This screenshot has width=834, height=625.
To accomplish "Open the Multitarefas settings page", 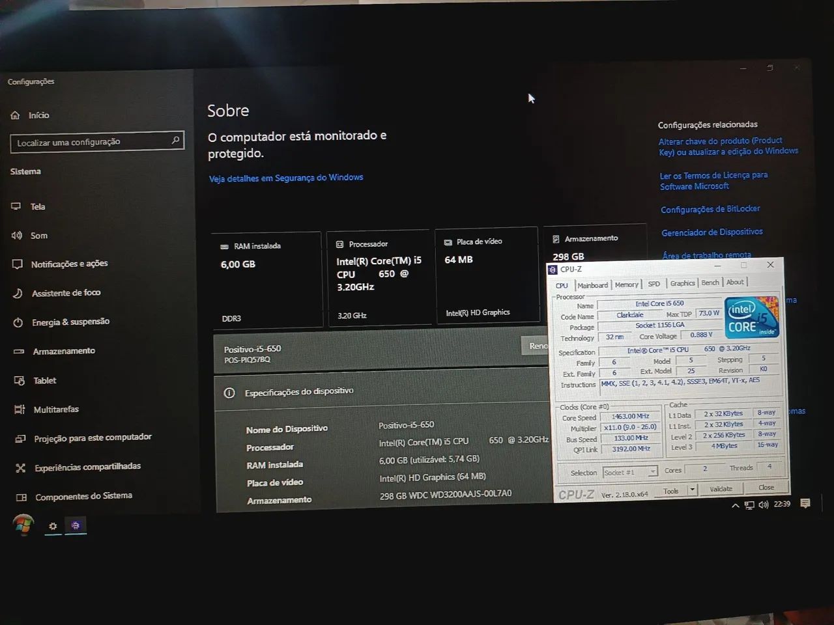I will tap(46, 410).
